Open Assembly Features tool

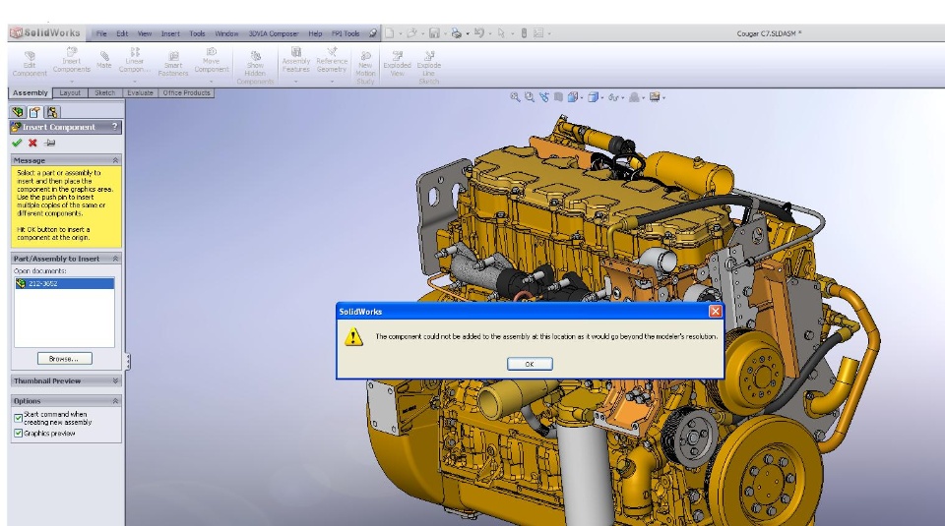point(296,60)
